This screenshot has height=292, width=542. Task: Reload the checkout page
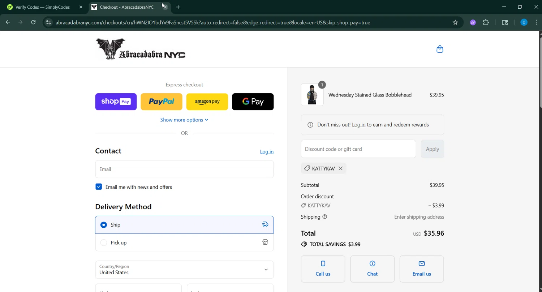(33, 22)
